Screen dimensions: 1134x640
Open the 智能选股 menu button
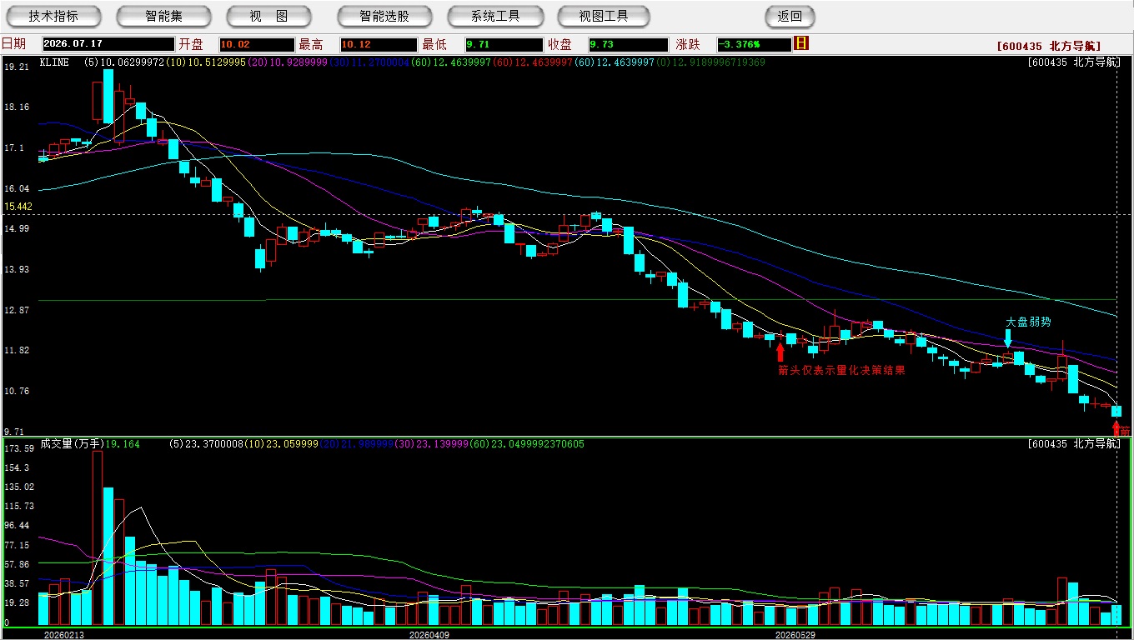pyautogui.click(x=384, y=16)
